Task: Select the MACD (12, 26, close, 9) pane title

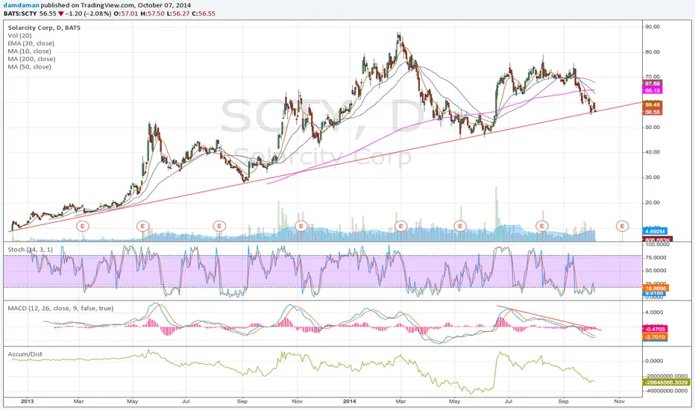Action: pos(60,308)
